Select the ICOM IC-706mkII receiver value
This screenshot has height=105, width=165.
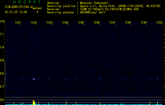[x=109, y=9]
